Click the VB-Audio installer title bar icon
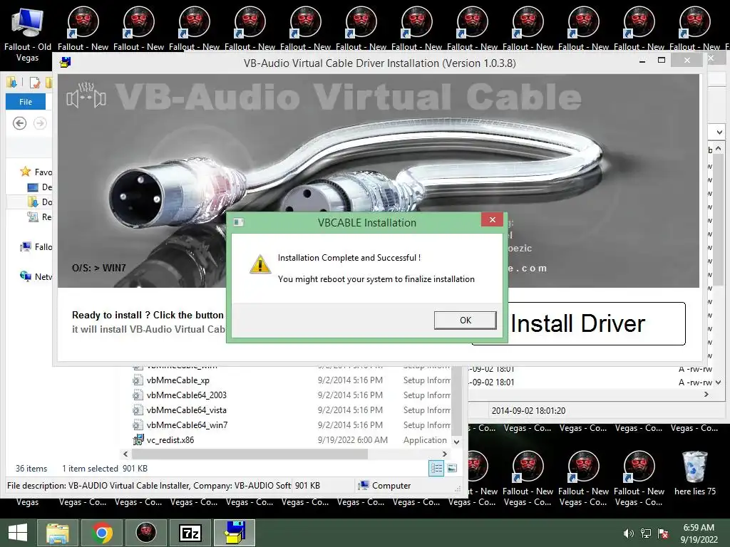 point(65,62)
